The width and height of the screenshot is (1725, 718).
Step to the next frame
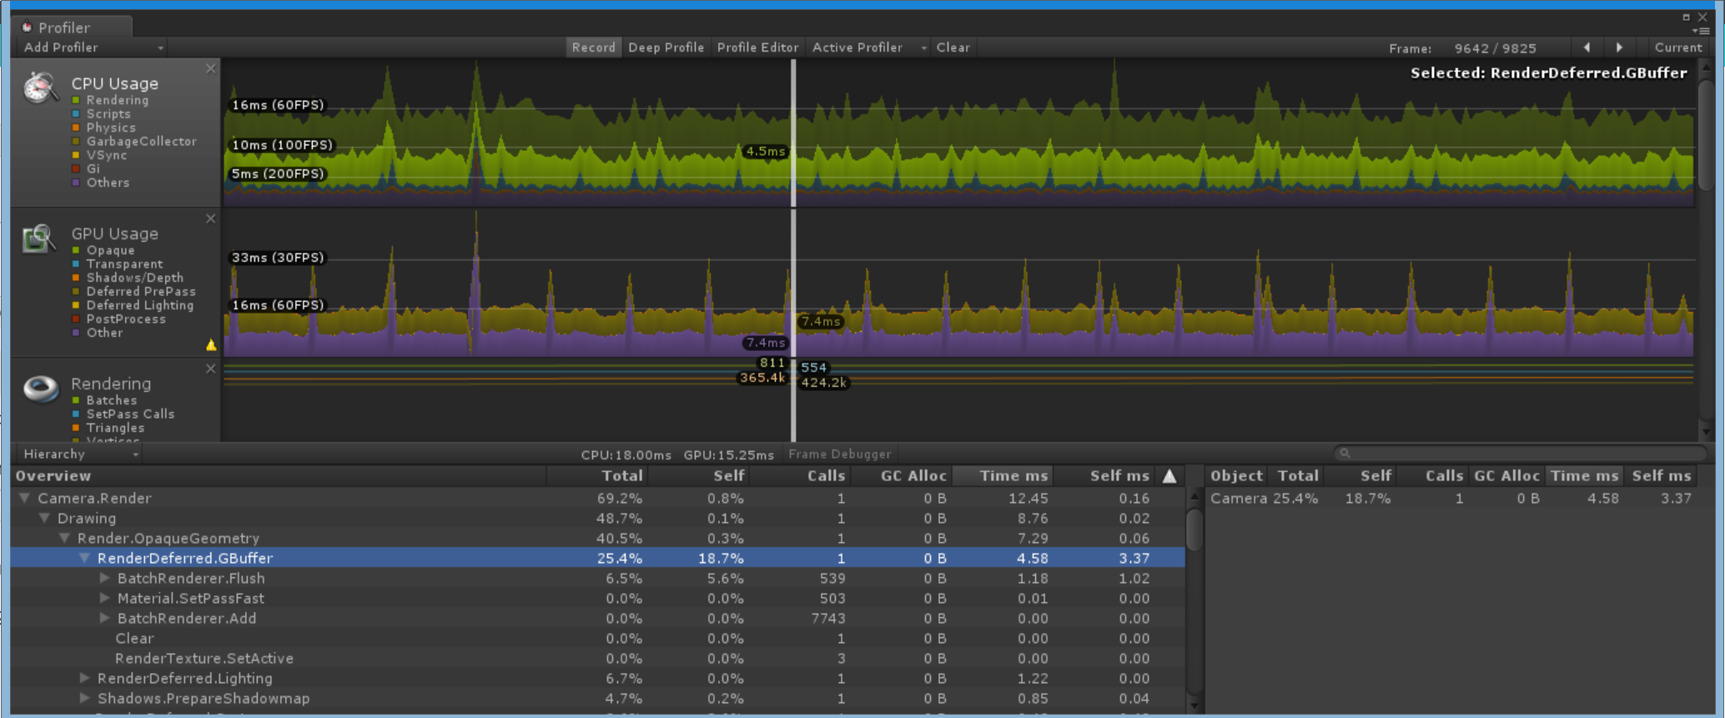point(1619,48)
